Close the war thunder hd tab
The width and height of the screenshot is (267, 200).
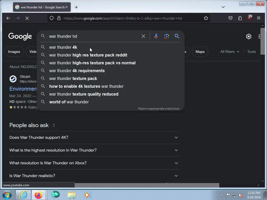pos(66,7)
